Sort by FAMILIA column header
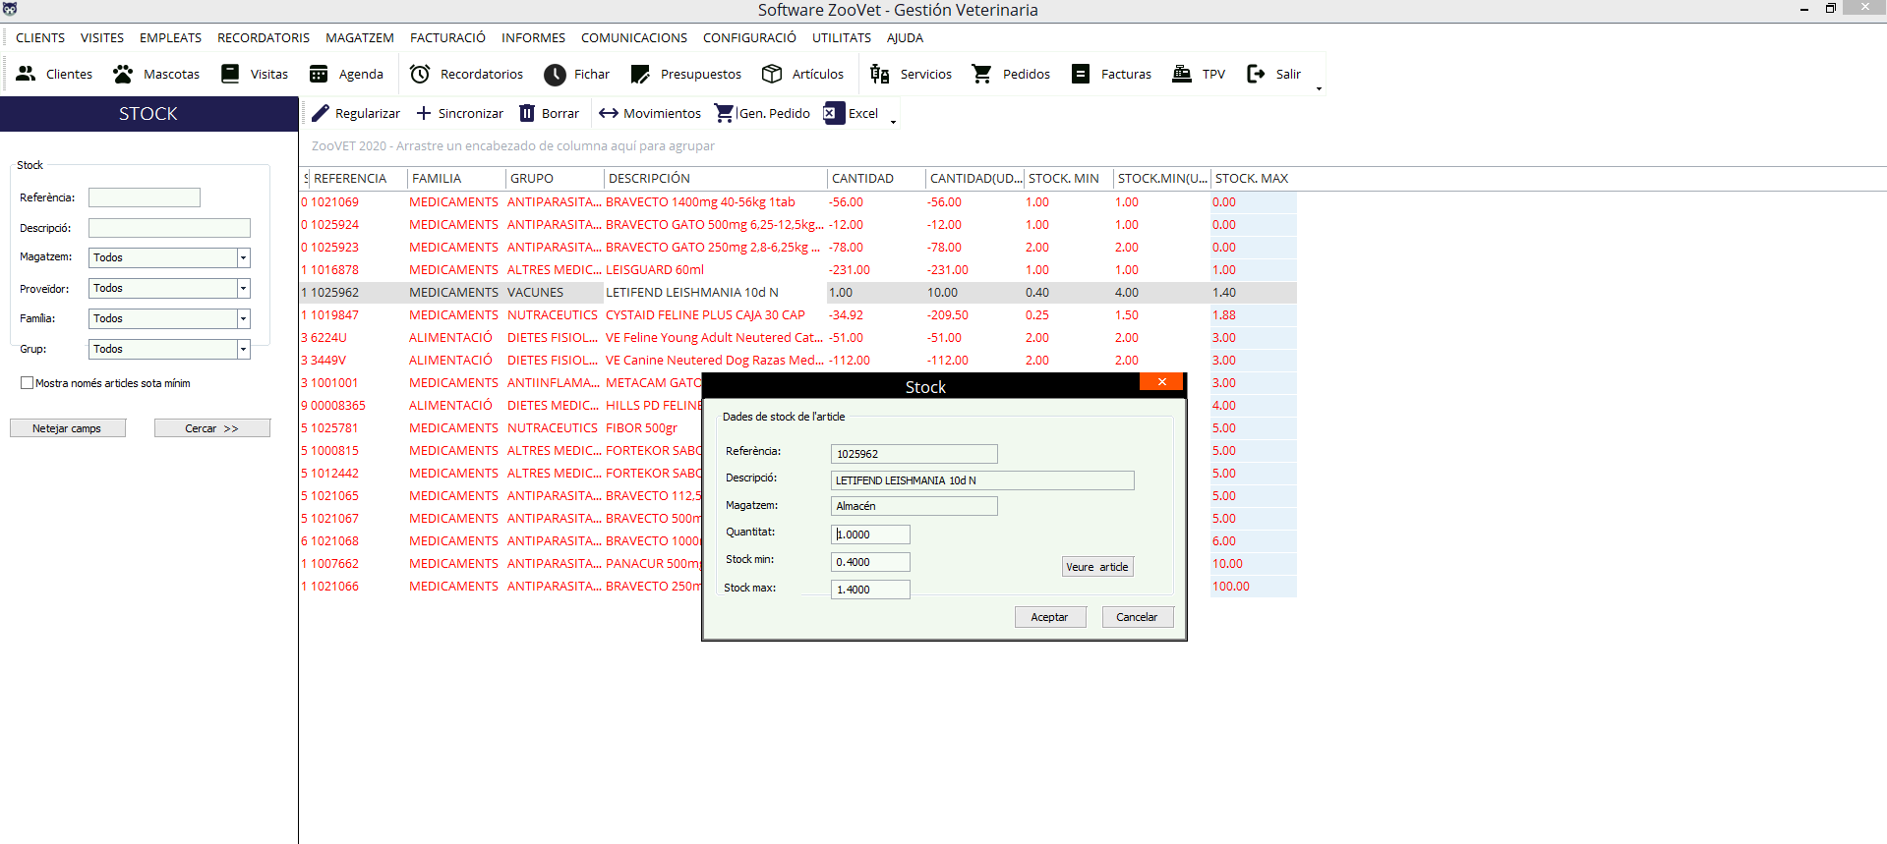 (456, 179)
